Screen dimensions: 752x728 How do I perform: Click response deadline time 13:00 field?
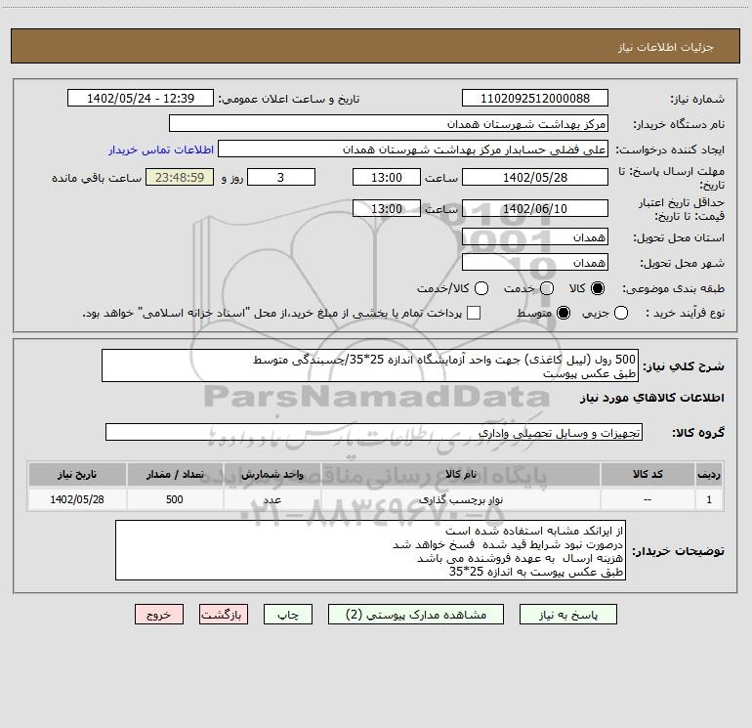point(387,177)
